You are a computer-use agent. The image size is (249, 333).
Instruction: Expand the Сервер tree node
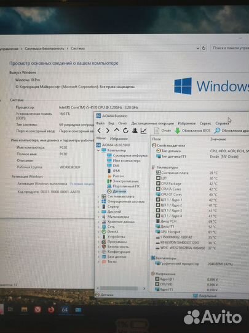[x=98, y=207]
